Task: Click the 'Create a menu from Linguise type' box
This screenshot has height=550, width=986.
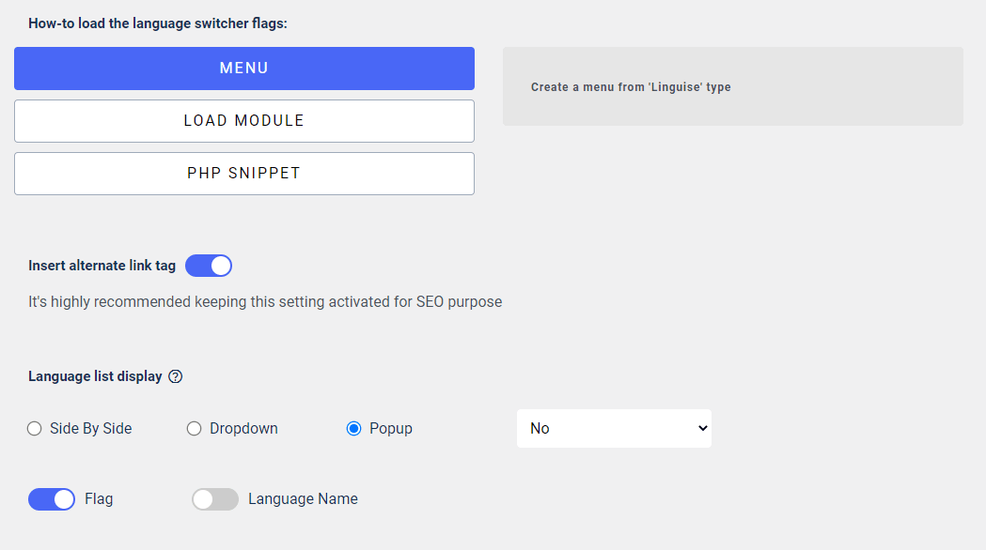Action: tap(732, 86)
